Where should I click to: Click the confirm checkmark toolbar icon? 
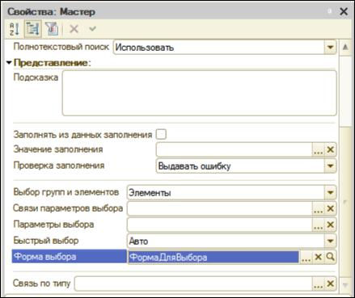pos(92,28)
